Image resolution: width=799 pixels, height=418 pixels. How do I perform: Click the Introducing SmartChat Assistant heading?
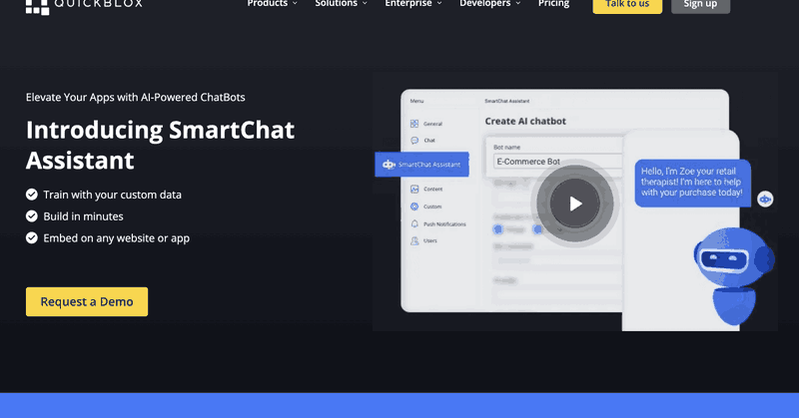pyautogui.click(x=160, y=145)
